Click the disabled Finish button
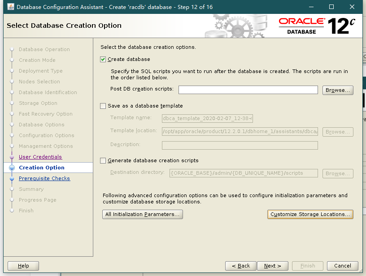 [x=308, y=266]
